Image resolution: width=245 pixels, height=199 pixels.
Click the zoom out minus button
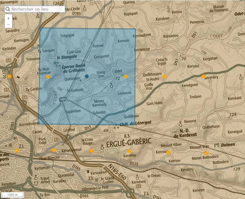(8, 24)
